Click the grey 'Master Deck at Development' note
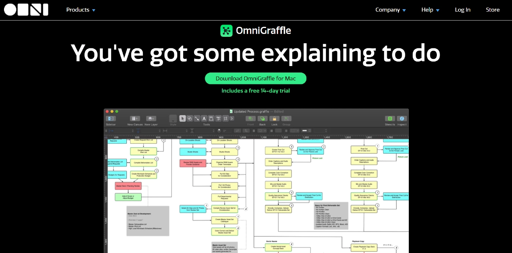512x253 pixels. (x=148, y=221)
